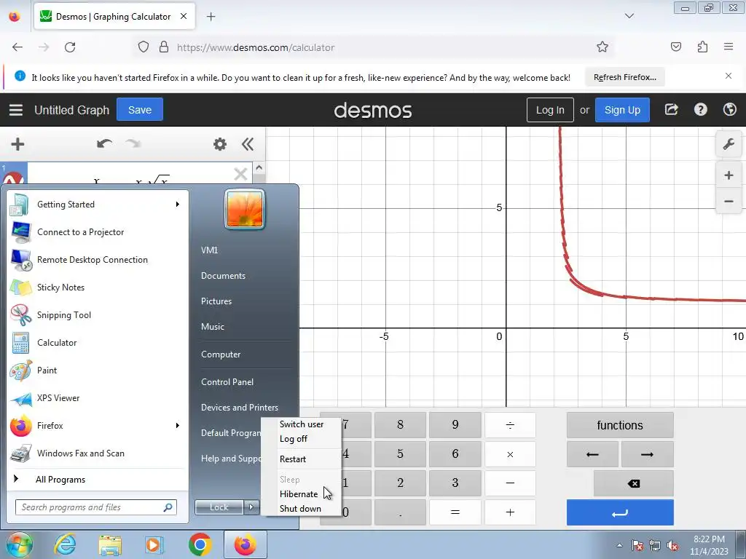Image resolution: width=746 pixels, height=559 pixels.
Task: Select Log off from the power menu
Action: [293, 439]
